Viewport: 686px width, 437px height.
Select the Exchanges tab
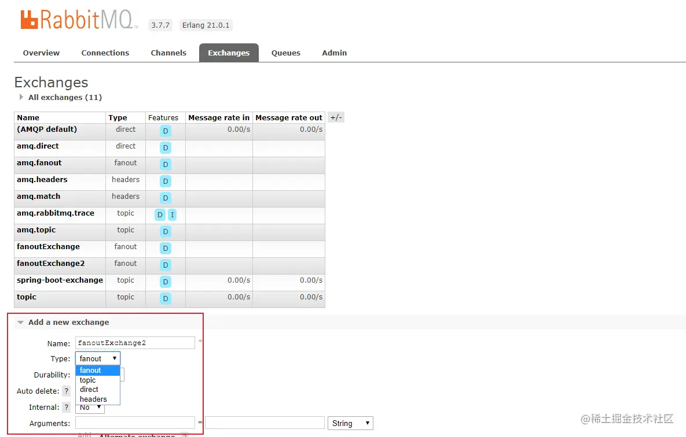pyautogui.click(x=229, y=53)
